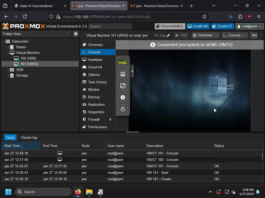Click the Start button in VM toolbar

pyautogui.click(x=181, y=35)
